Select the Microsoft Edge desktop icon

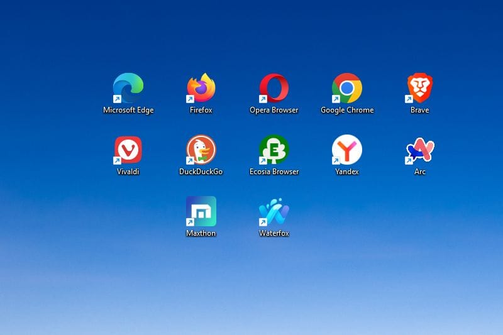tap(128, 88)
